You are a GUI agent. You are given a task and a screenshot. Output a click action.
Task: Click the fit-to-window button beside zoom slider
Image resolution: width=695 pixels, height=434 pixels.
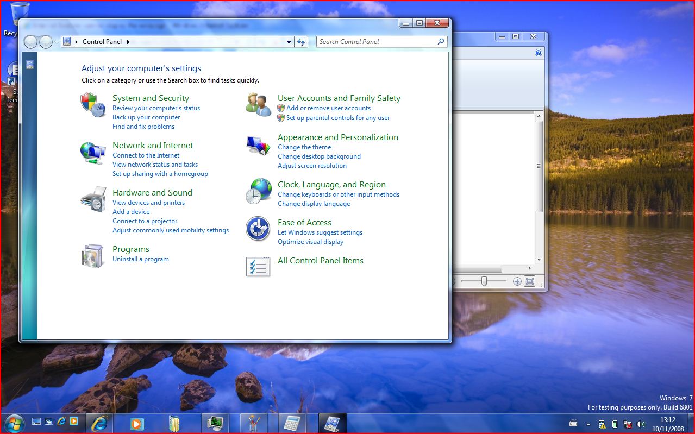pyautogui.click(x=530, y=281)
